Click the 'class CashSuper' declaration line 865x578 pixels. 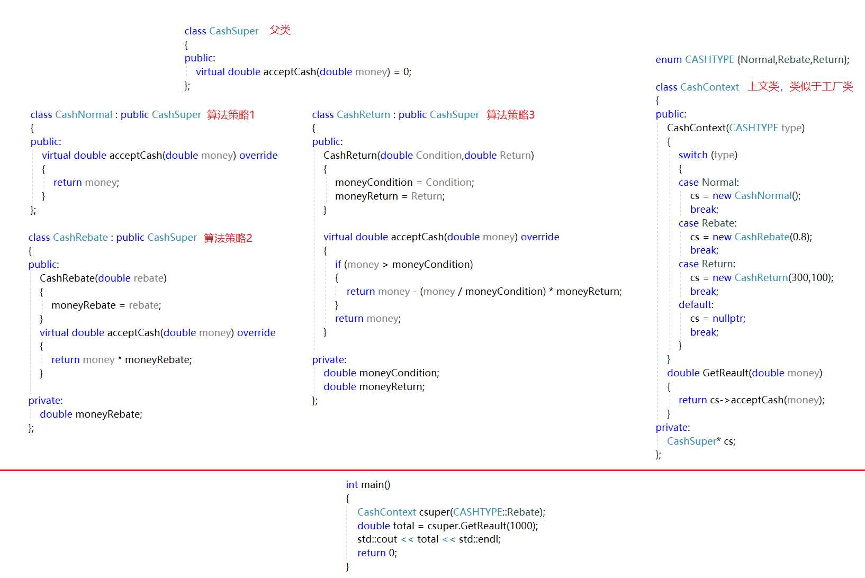pos(221,31)
